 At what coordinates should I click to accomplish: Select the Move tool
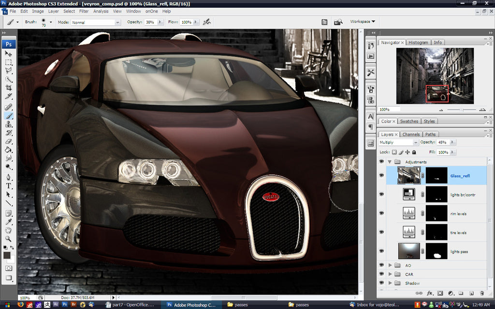click(x=9, y=54)
